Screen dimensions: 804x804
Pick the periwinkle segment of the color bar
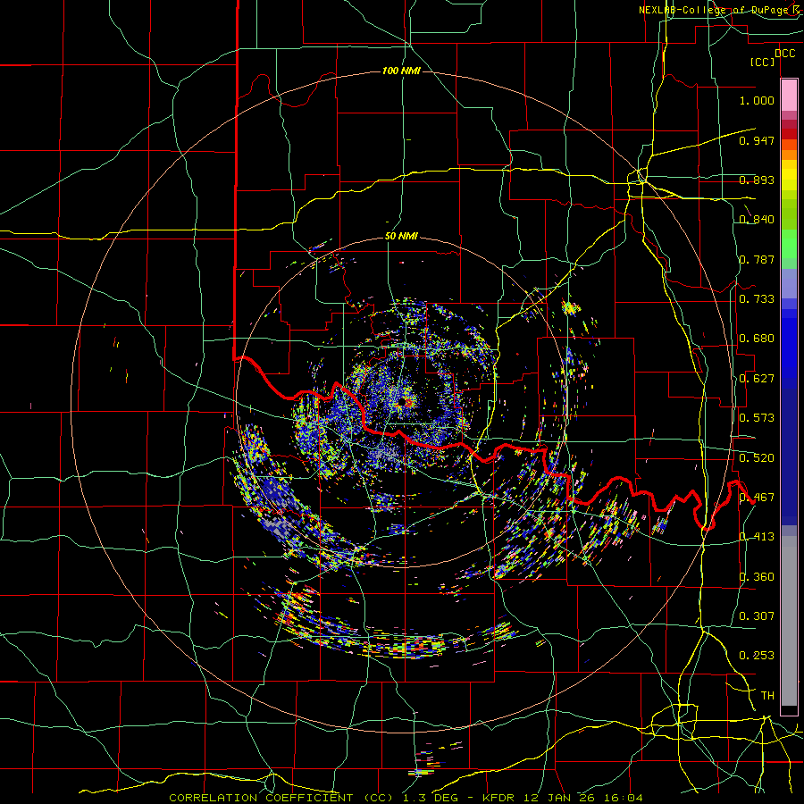(x=789, y=283)
